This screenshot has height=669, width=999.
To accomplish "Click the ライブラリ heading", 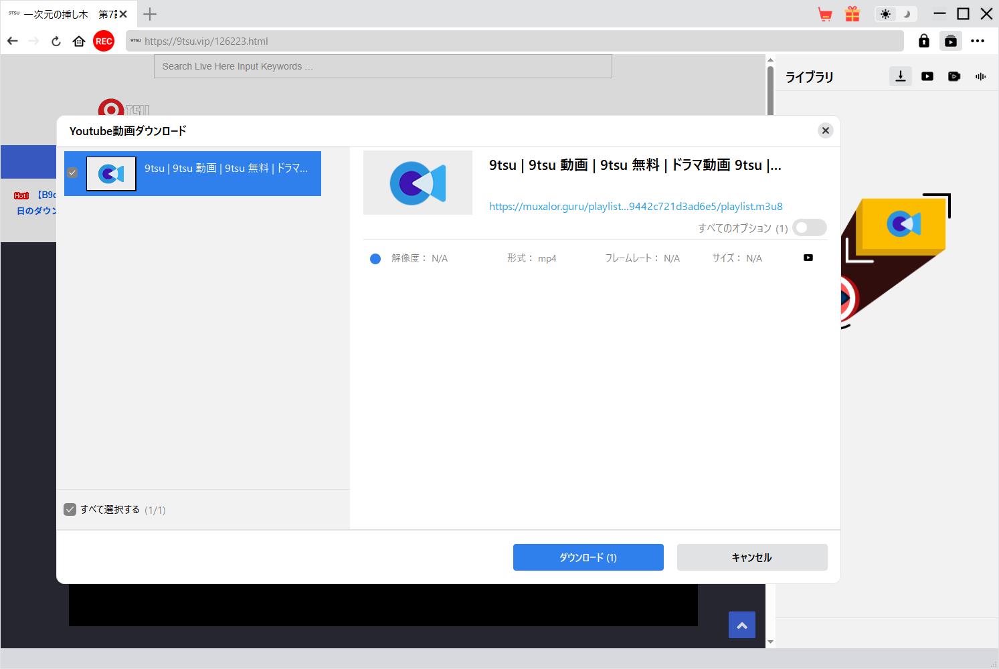I will click(809, 77).
